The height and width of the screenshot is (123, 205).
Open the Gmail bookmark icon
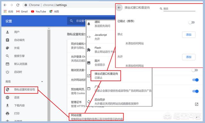coord(18,12)
